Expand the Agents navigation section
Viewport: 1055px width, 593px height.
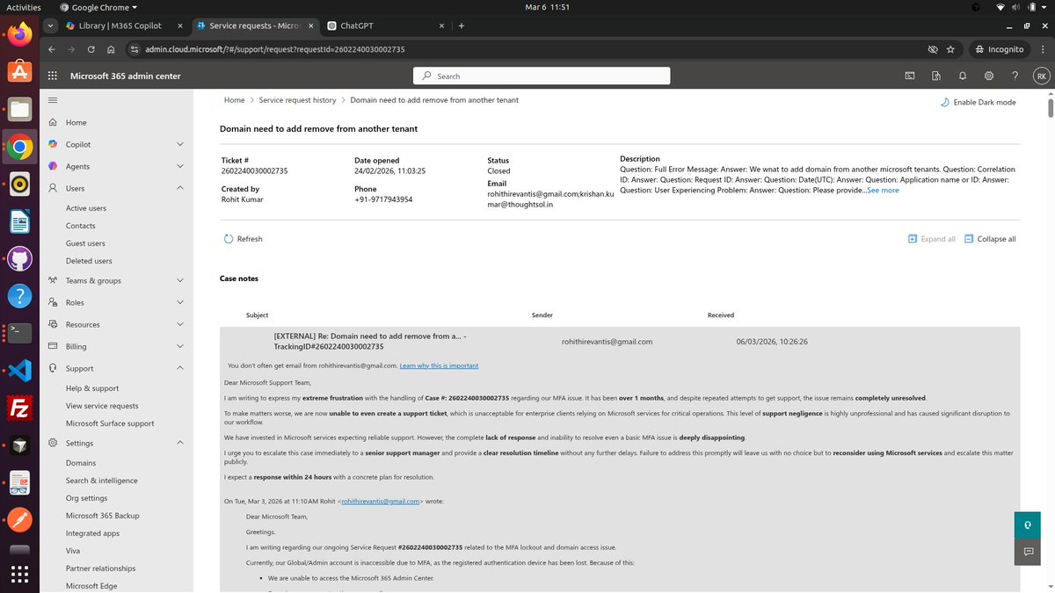[x=180, y=166]
